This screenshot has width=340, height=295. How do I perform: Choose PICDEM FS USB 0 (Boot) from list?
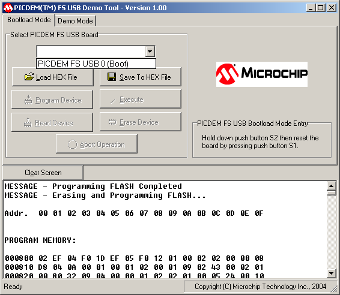tap(96, 64)
